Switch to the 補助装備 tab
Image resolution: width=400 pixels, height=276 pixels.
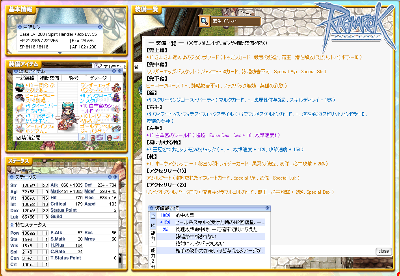point(50,78)
